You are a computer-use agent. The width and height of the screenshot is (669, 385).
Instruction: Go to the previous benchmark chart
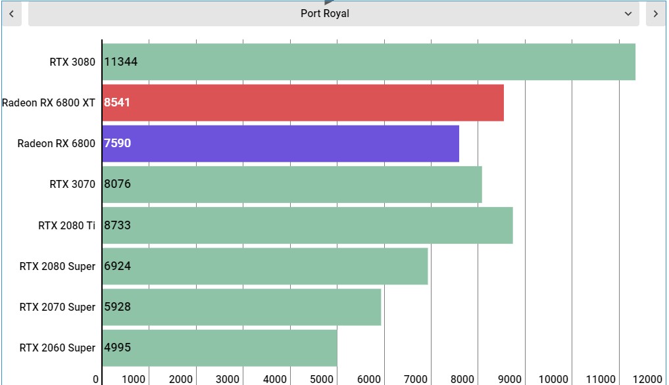pos(12,14)
